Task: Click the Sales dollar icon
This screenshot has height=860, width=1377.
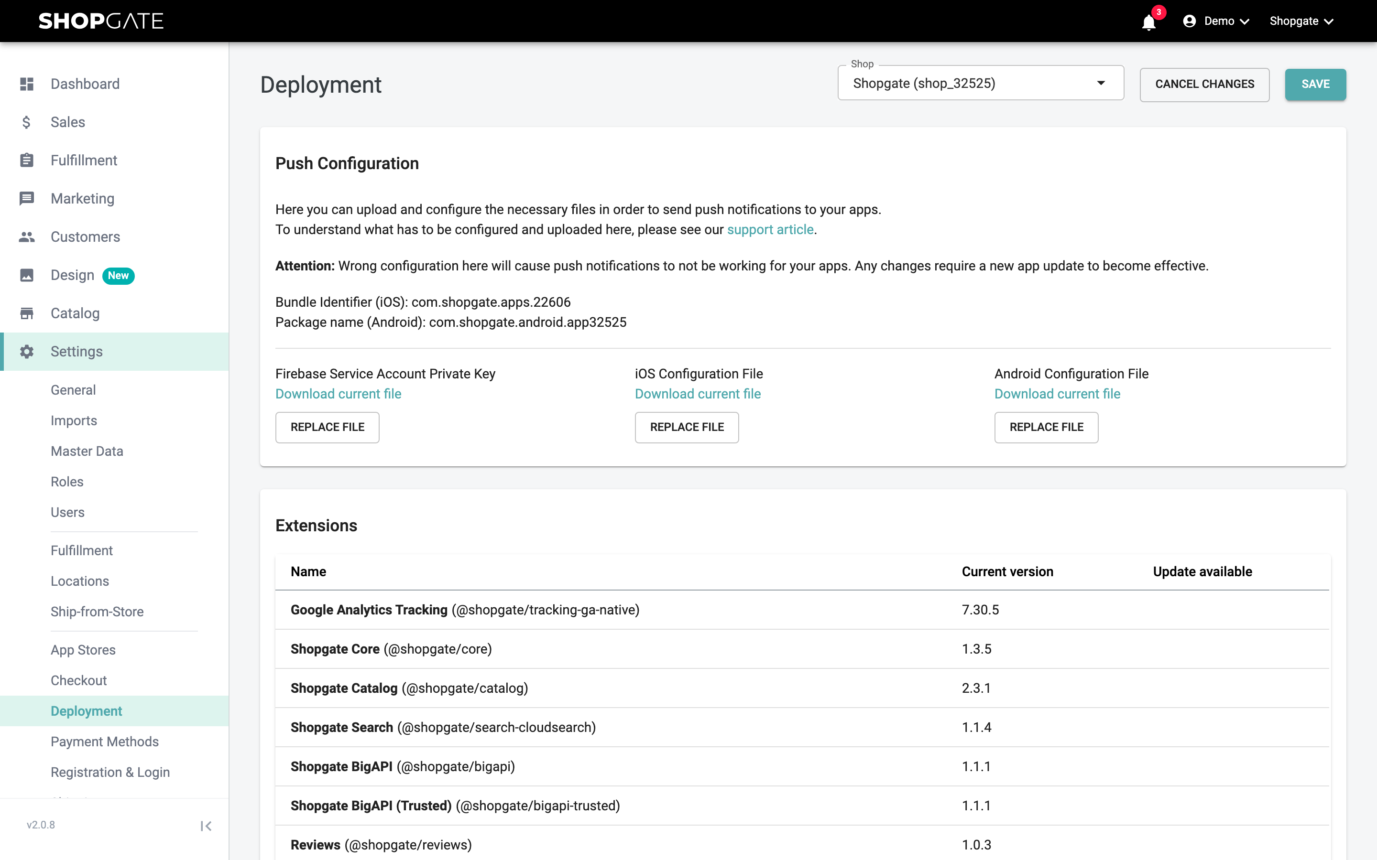Action: 27,122
